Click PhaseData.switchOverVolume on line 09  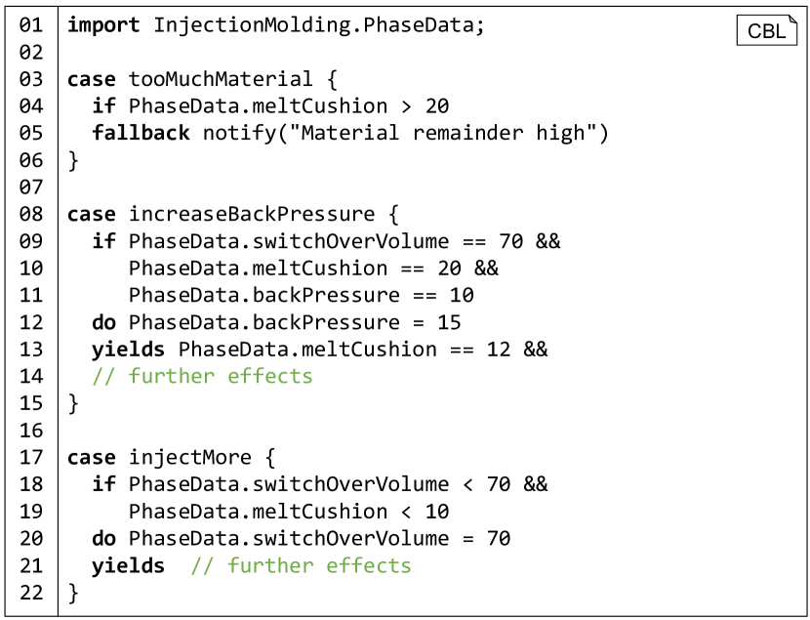pos(289,241)
